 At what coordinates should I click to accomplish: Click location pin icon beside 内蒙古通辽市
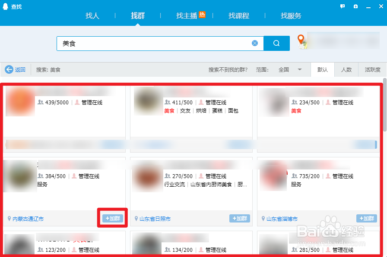[10, 219]
